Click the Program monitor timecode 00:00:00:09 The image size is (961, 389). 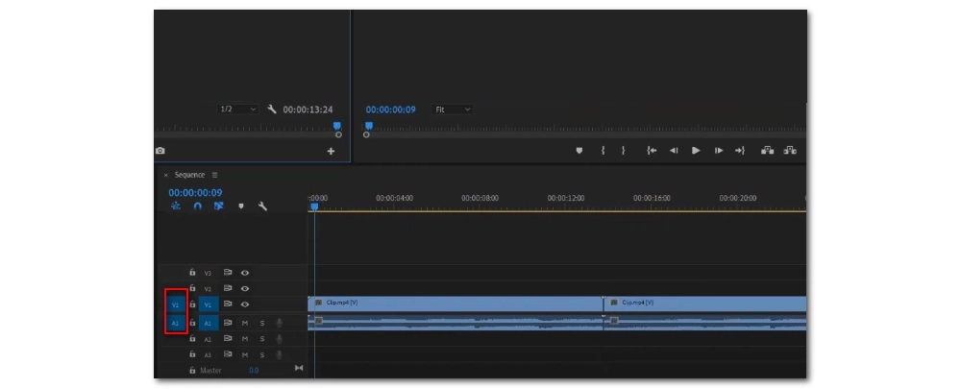[390, 109]
